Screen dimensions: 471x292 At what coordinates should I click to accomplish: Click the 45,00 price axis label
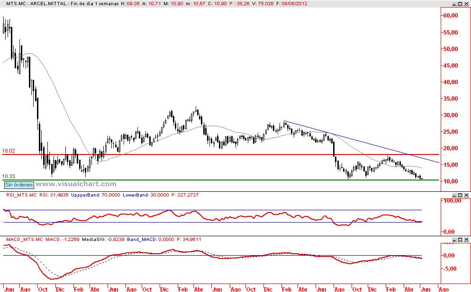451,66
